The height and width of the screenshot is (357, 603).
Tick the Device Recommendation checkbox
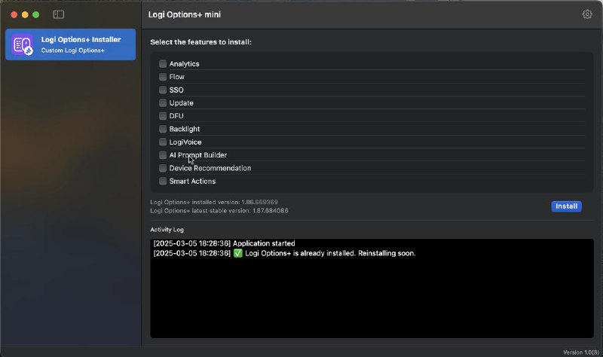pyautogui.click(x=163, y=168)
